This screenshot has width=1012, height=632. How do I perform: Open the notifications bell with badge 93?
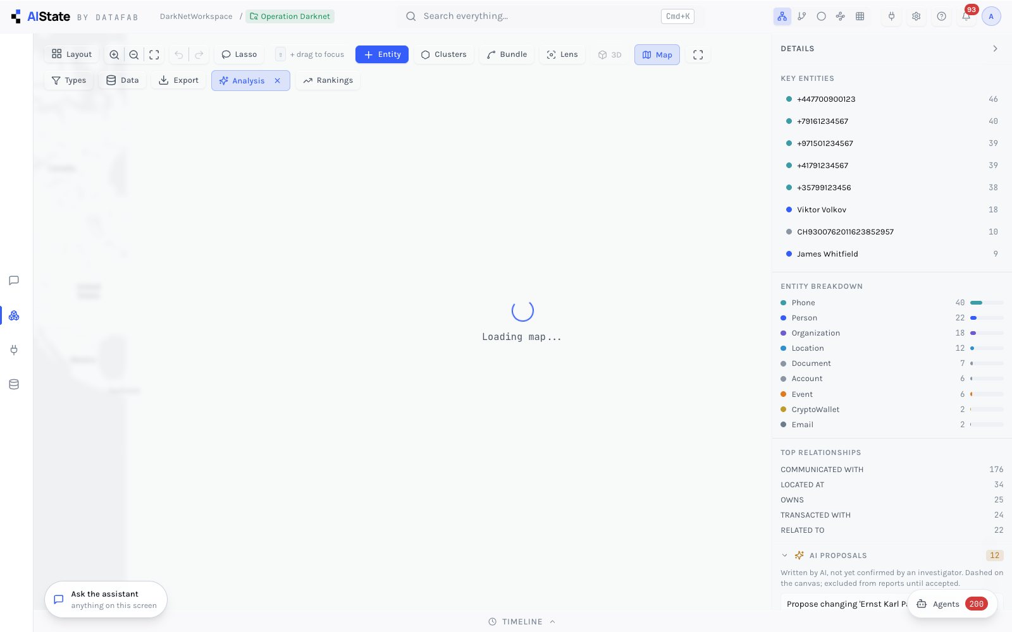(x=966, y=16)
